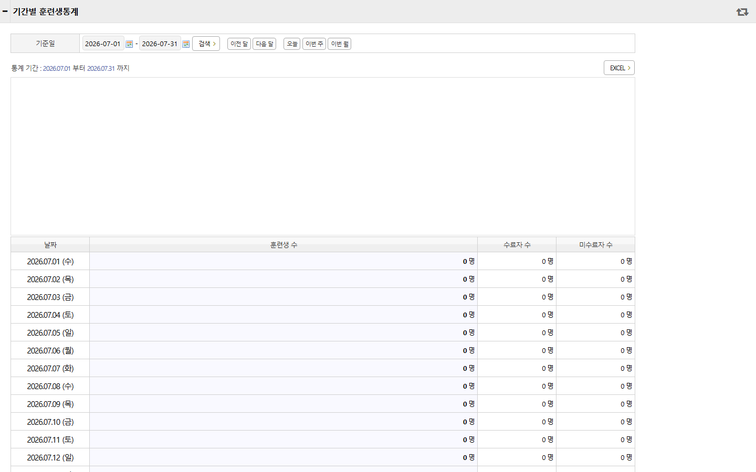Click the refresh arrows icon at top right
This screenshot has width=756, height=472.
[742, 12]
